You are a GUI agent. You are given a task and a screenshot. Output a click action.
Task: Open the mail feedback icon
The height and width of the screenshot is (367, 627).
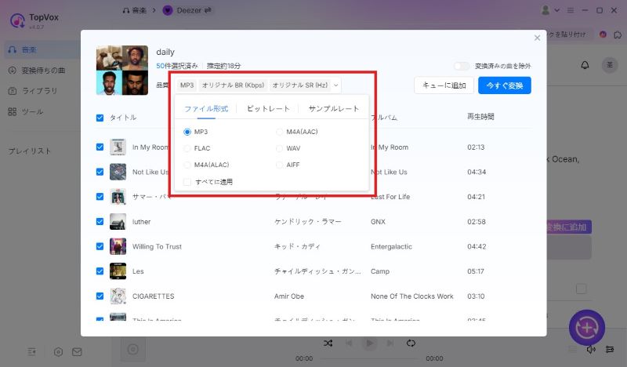pos(77,352)
